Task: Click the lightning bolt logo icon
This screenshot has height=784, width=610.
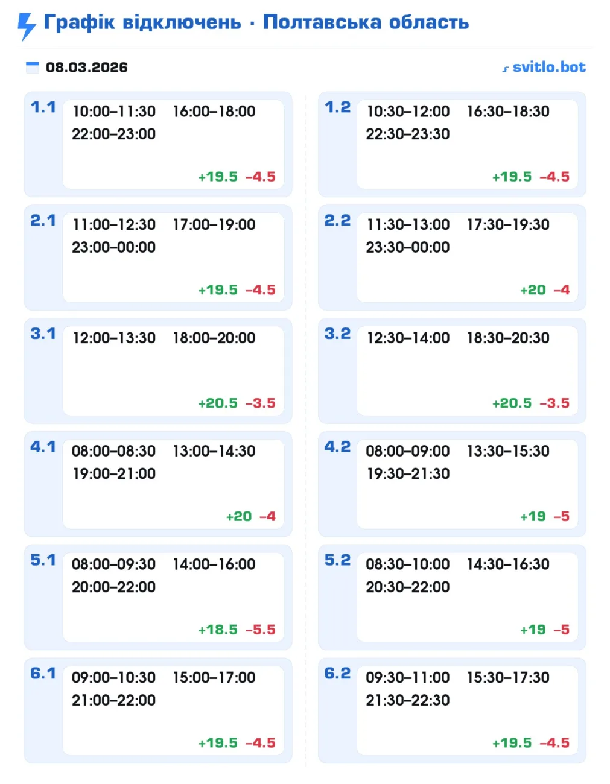Action: coord(27,26)
